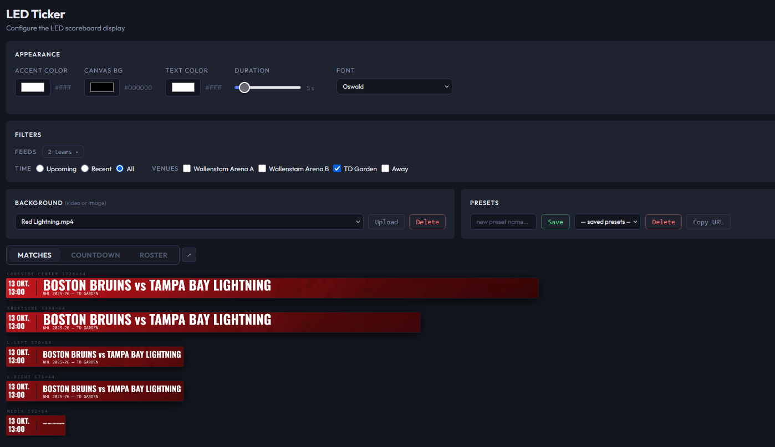The width and height of the screenshot is (775, 447).
Task: Enable the Wallenstam Arena B venue checkbox
Action: tap(262, 168)
